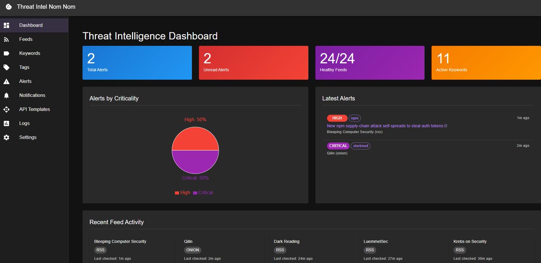The height and width of the screenshot is (263, 541).
Task: Toggle the High entry in chart legend
Action: tap(182, 192)
